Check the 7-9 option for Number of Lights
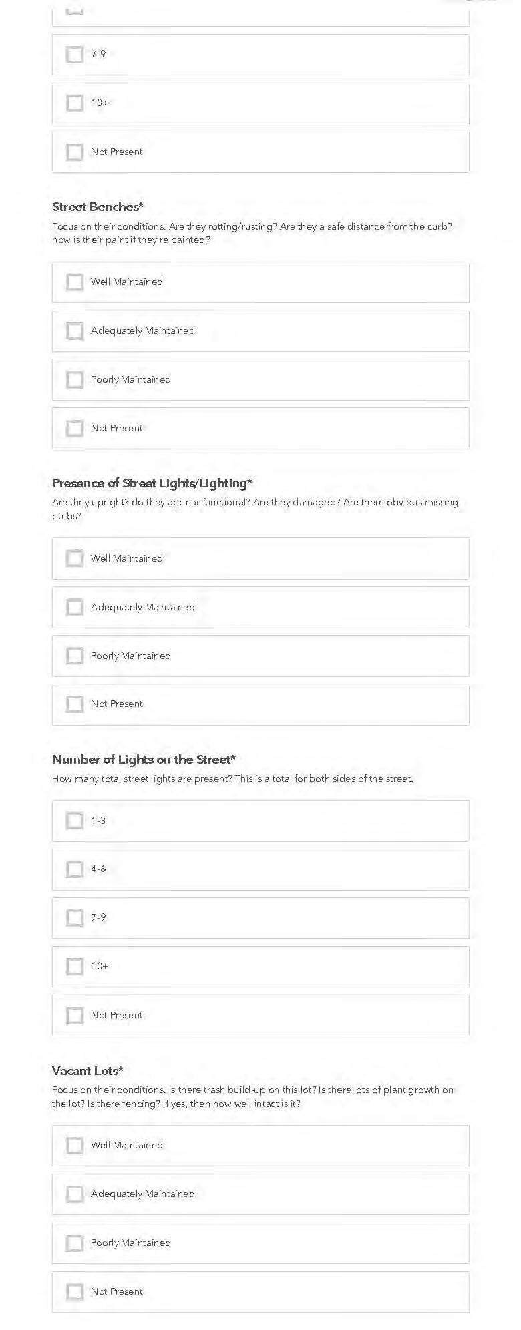Viewport: 521px width, 1330px height. (x=75, y=918)
